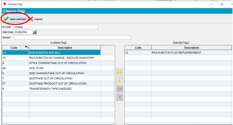
Task: Select the RAG IN BATCH AND BILL row
Action: [x=45, y=53]
